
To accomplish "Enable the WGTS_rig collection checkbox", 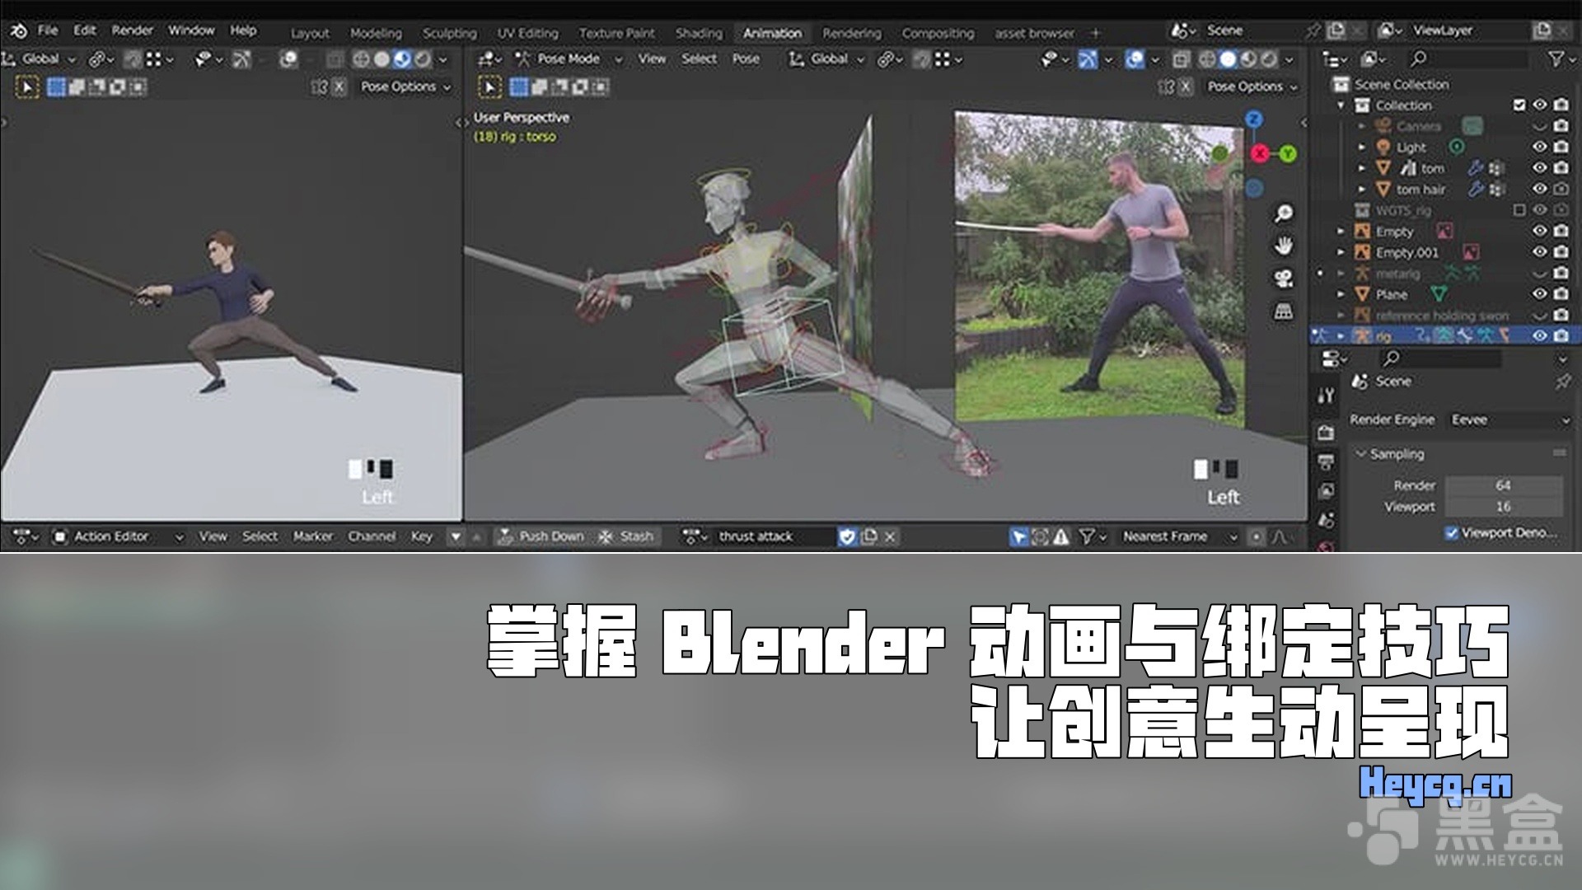I will click(1519, 210).
